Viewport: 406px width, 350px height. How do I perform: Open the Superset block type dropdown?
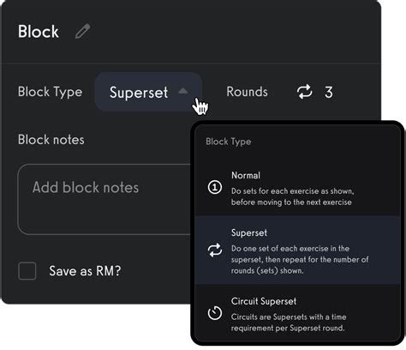(x=148, y=92)
